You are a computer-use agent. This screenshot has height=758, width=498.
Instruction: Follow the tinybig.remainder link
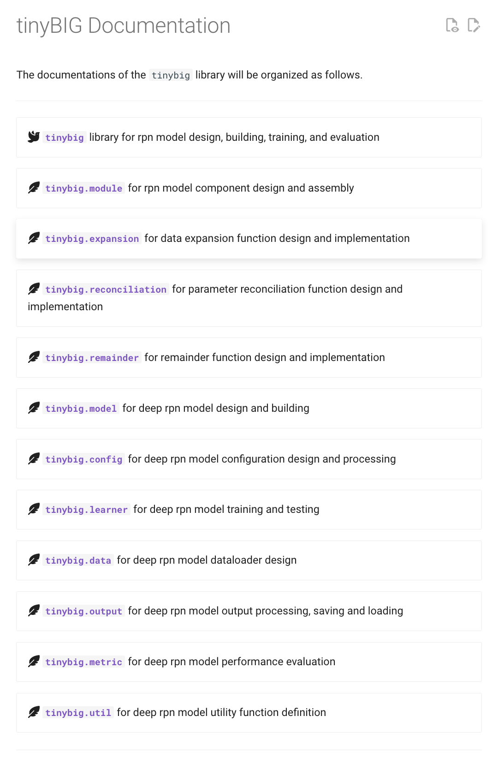(x=92, y=358)
